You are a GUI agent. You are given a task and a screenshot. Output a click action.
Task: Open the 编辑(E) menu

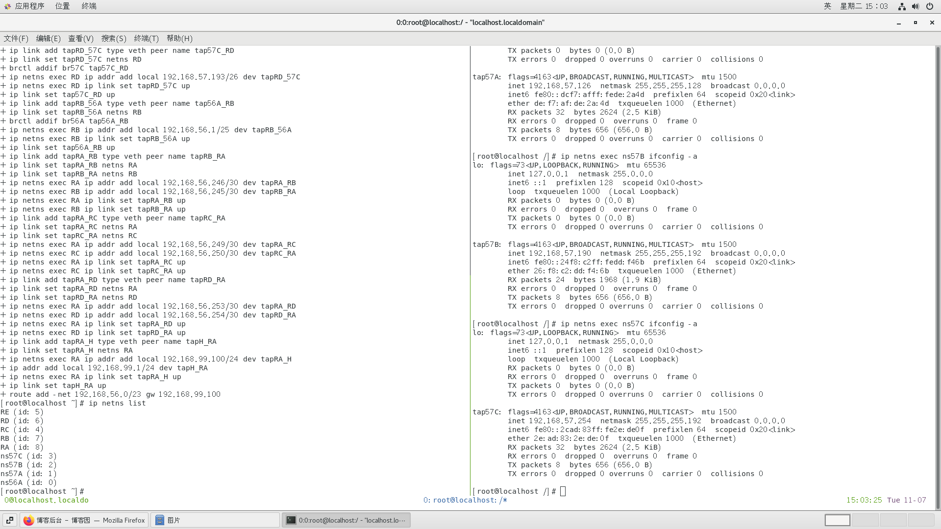48,38
